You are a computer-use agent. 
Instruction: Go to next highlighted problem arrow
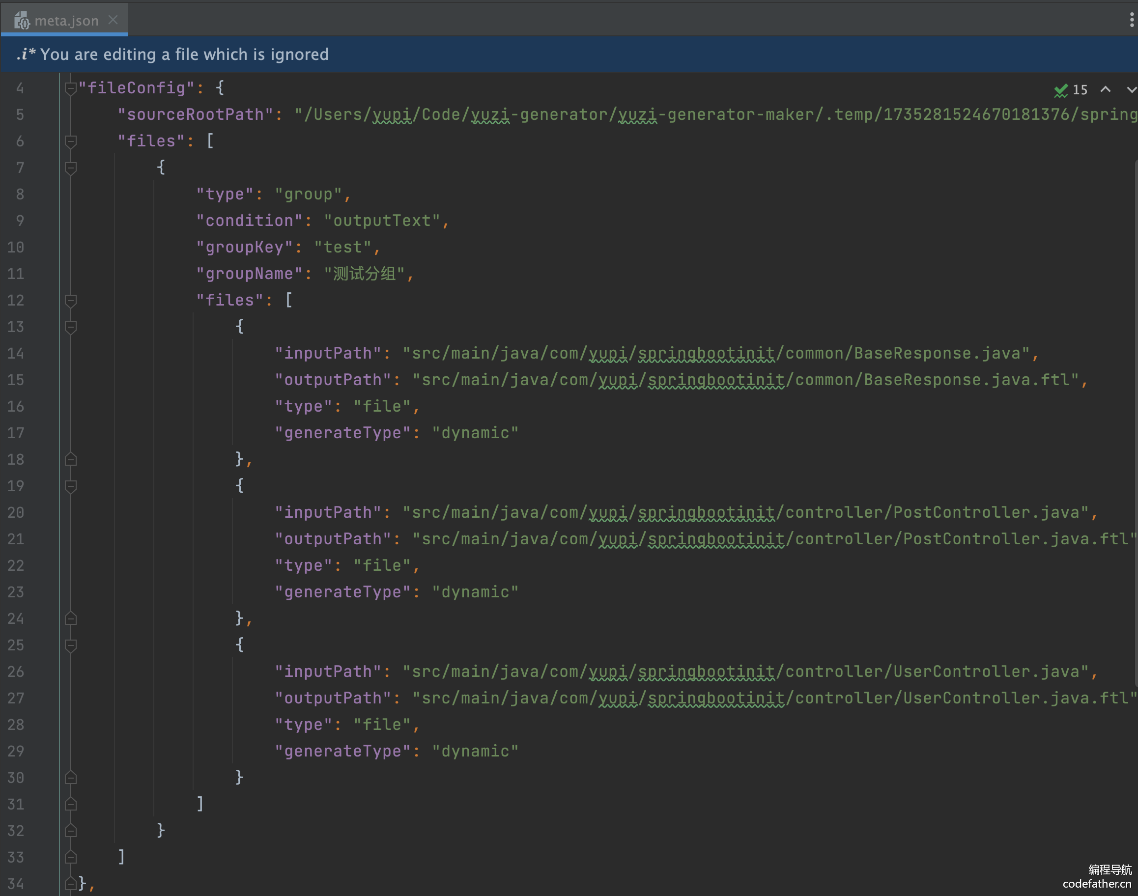[1131, 90]
